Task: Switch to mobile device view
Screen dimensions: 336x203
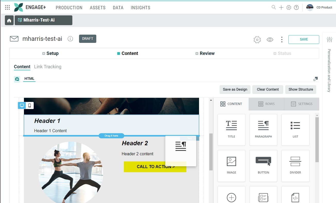Action: [30, 105]
